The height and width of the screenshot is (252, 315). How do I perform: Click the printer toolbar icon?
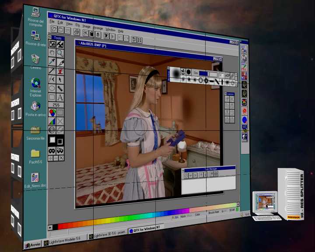[x=77, y=32]
